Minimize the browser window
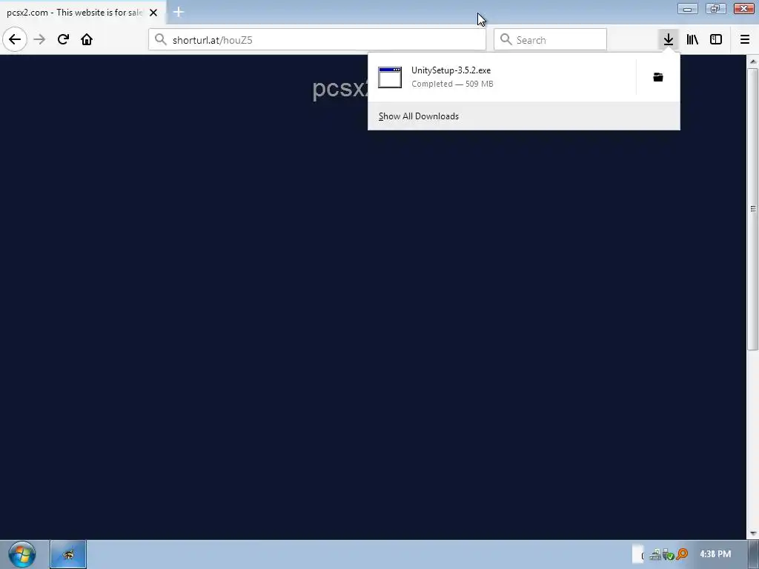 687,9
